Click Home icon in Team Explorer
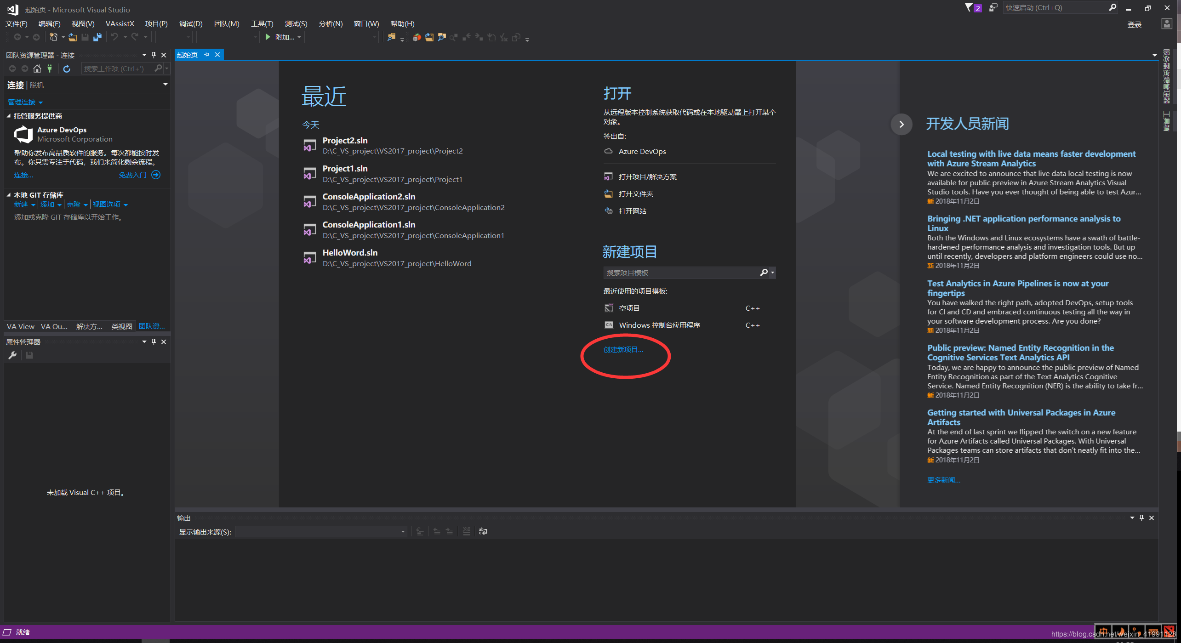1181x643 pixels. [37, 68]
